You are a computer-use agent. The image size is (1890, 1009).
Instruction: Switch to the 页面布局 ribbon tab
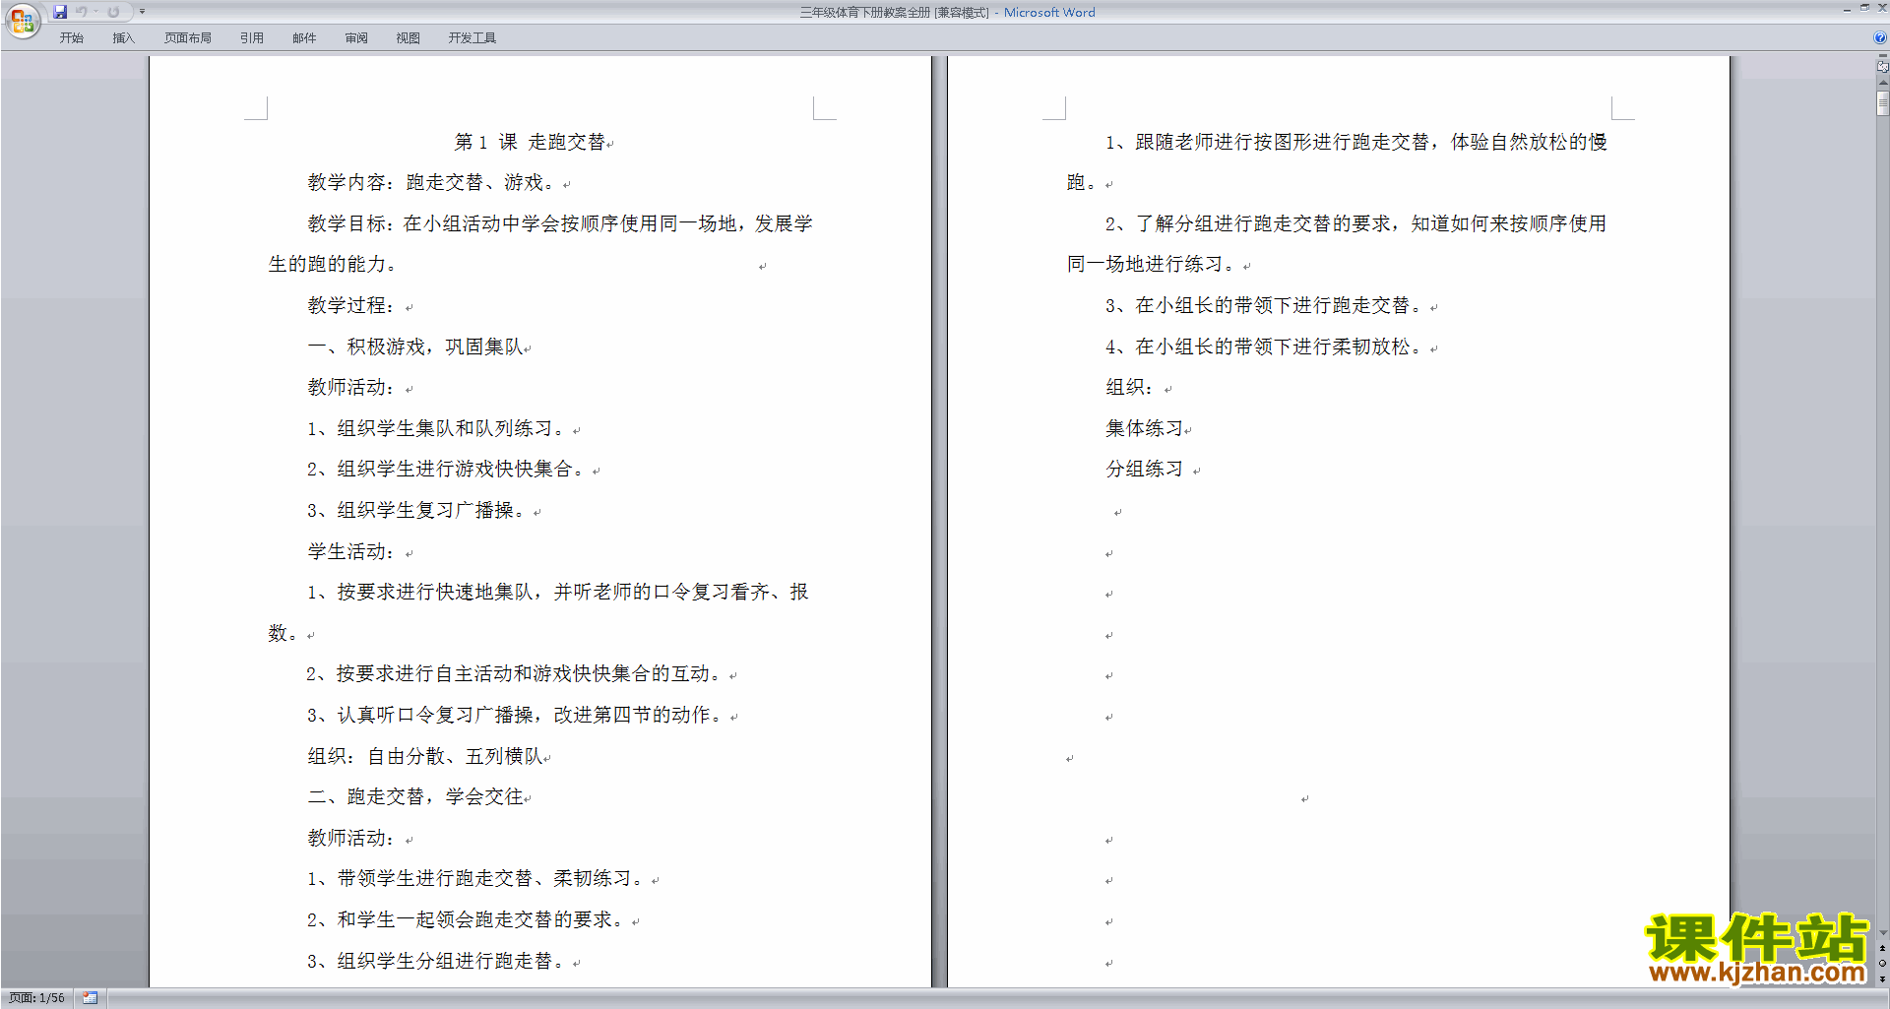(x=187, y=37)
